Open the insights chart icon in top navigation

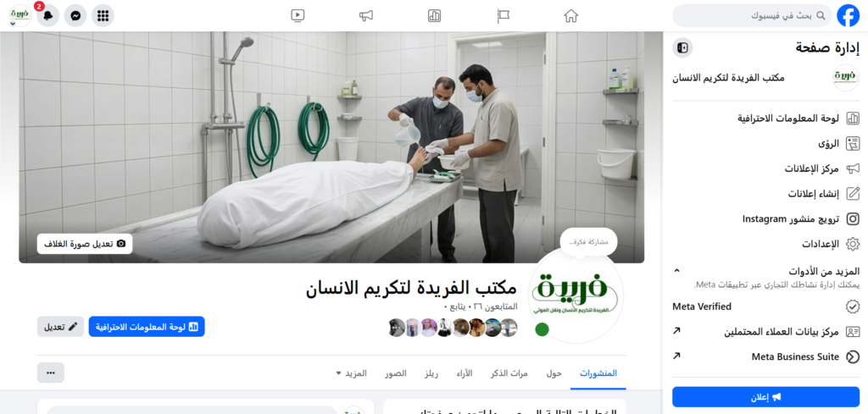click(x=435, y=15)
